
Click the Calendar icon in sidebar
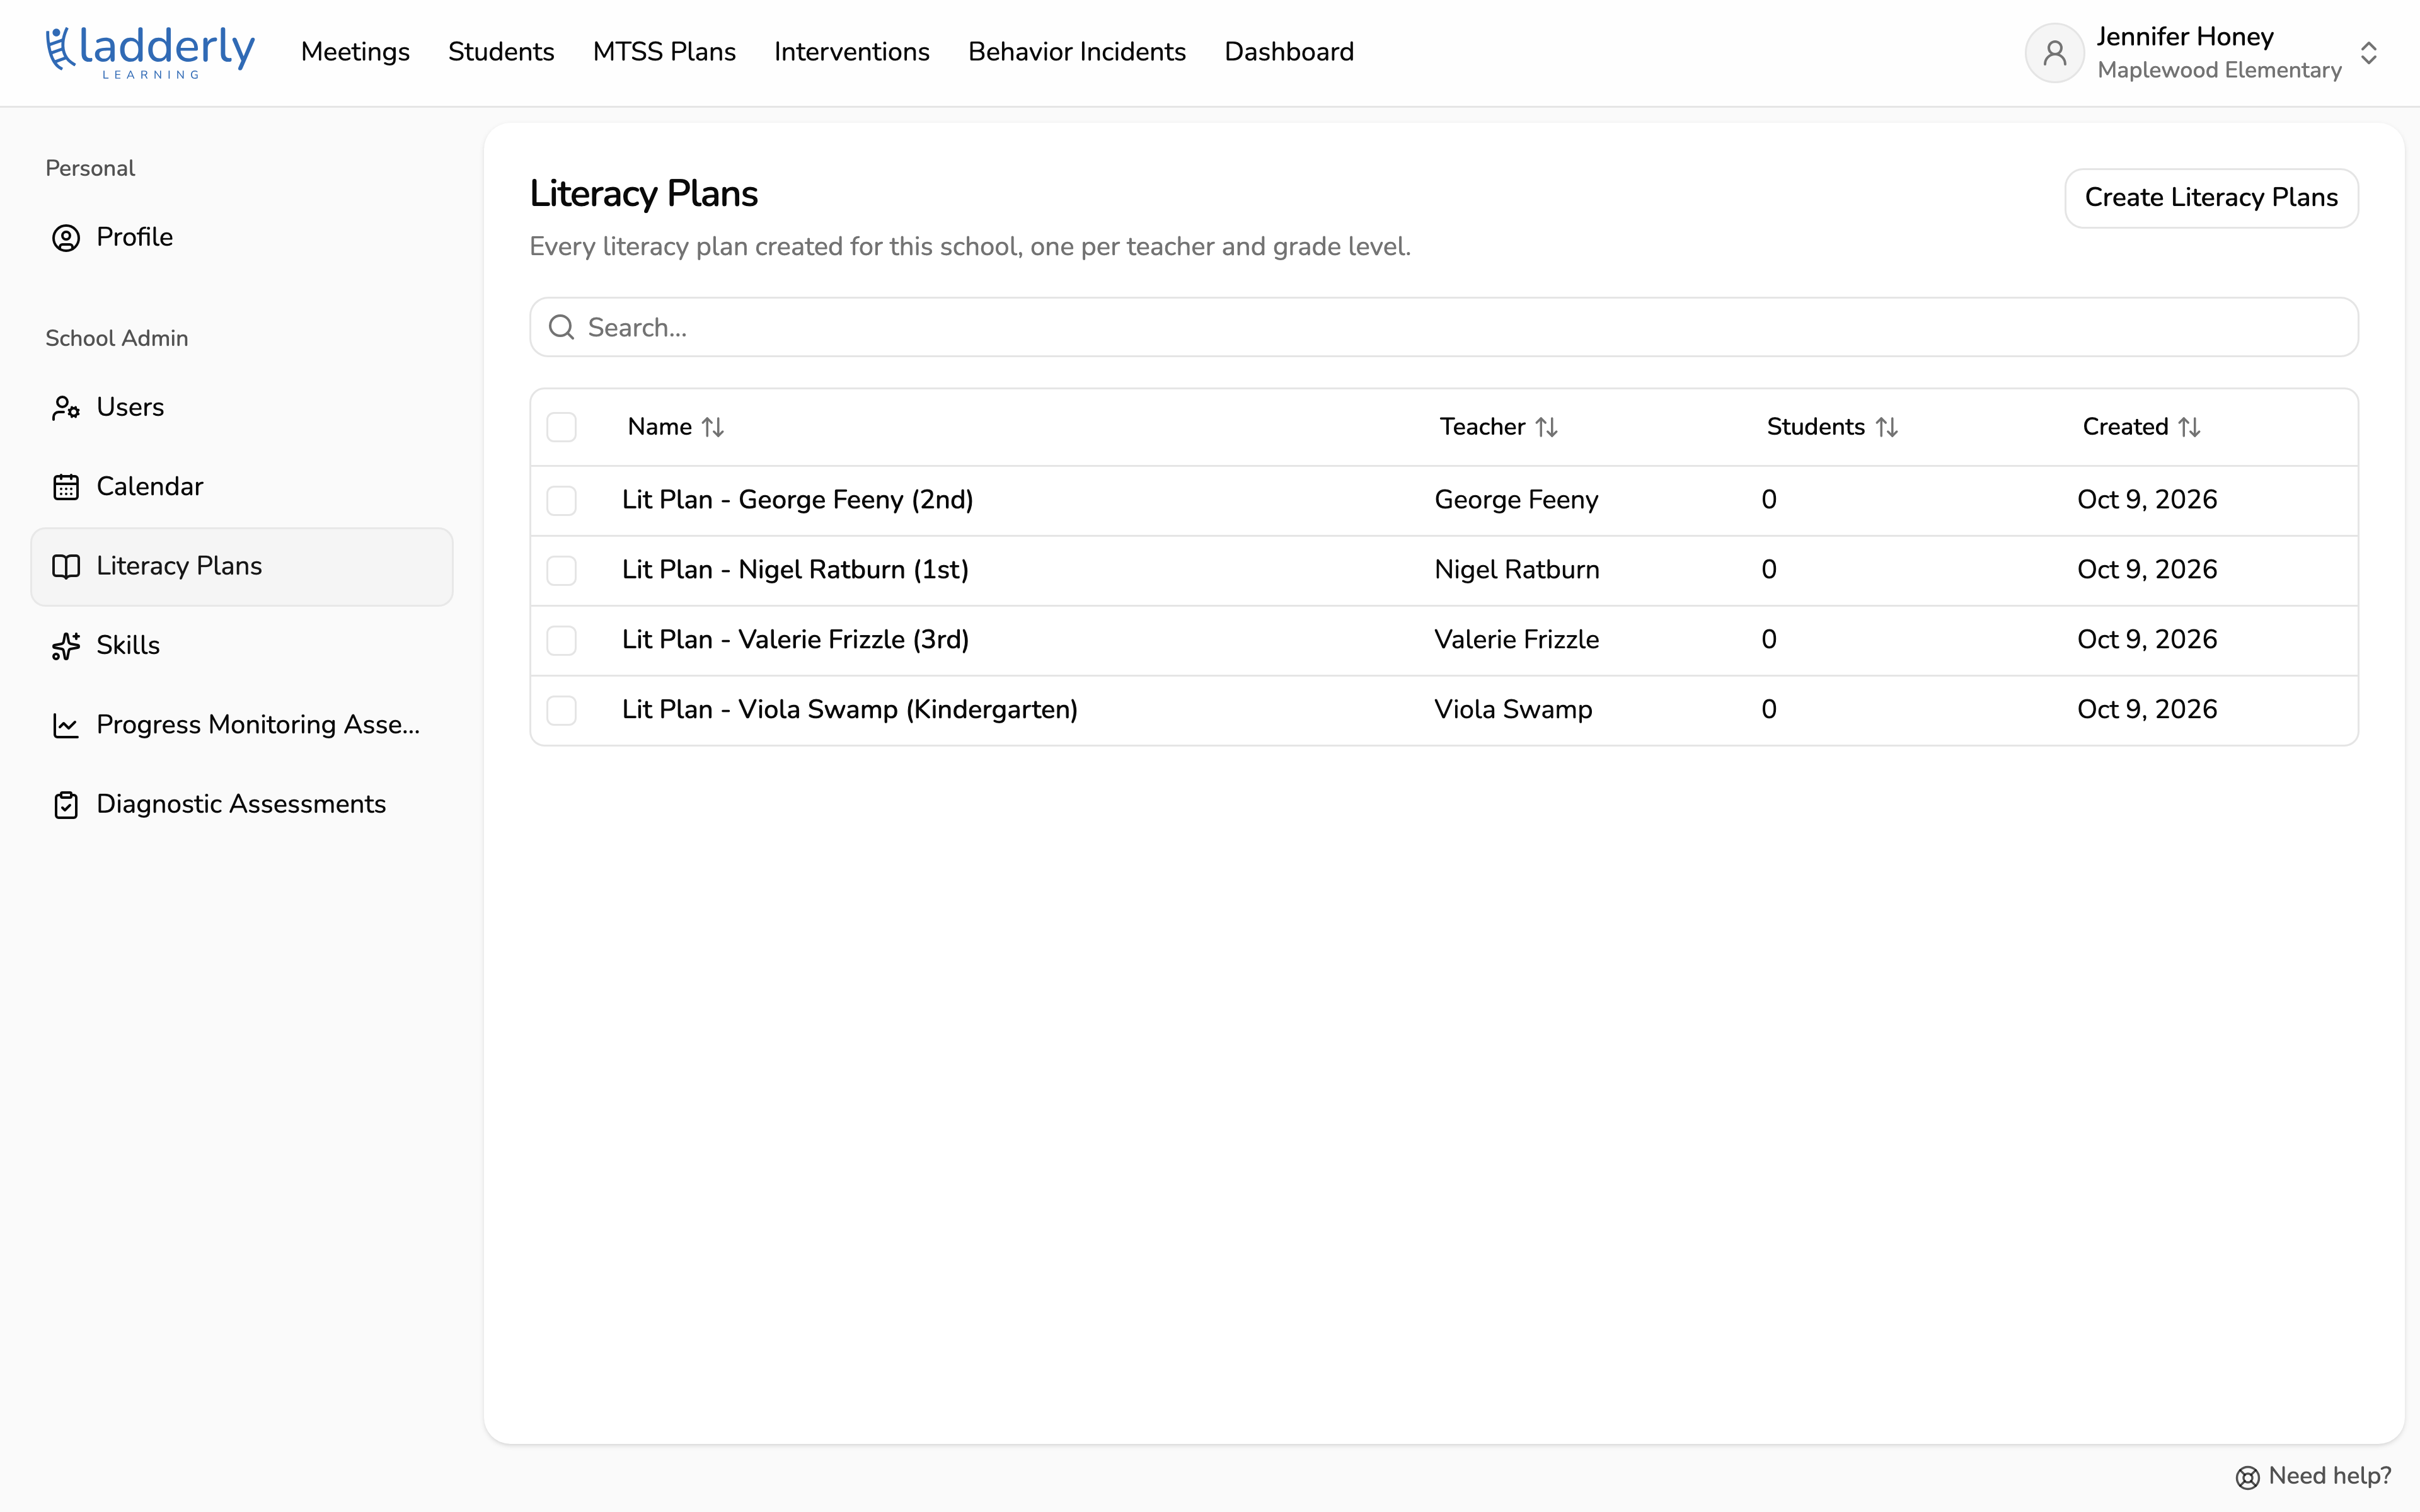coord(66,487)
